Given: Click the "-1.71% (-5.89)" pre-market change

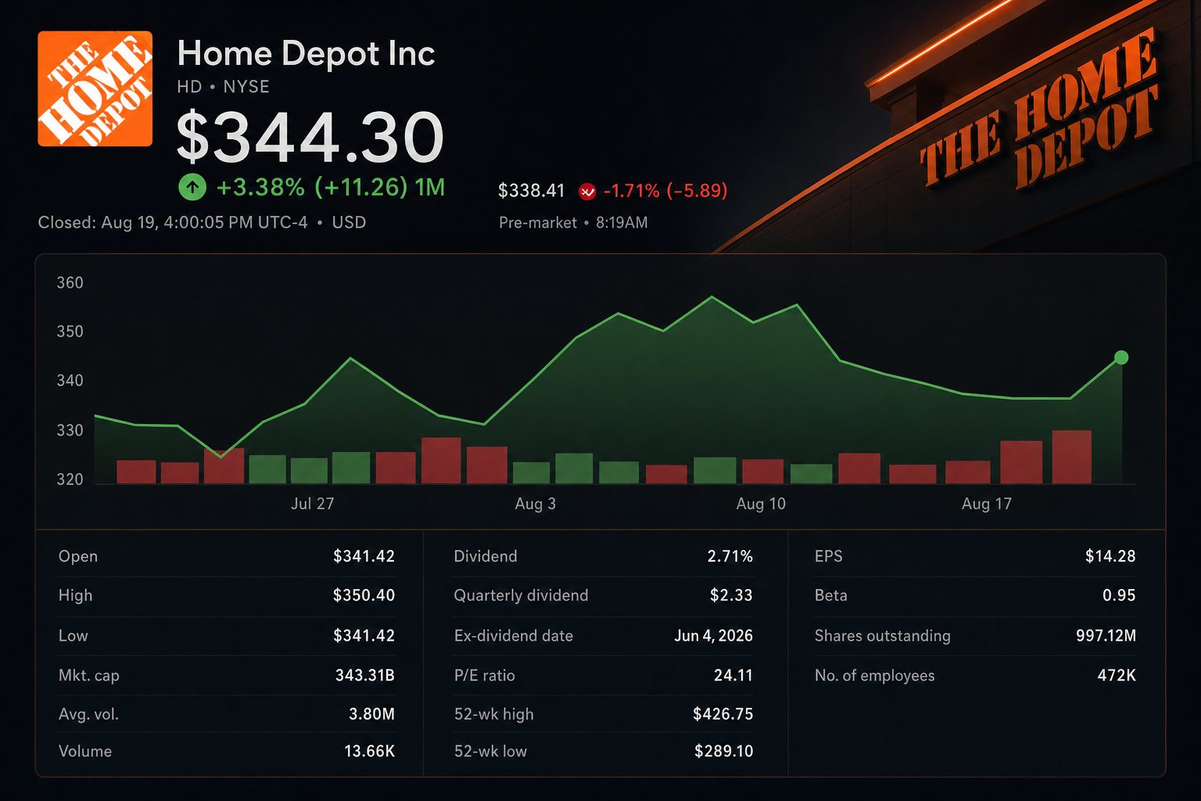Looking at the screenshot, I should (665, 191).
